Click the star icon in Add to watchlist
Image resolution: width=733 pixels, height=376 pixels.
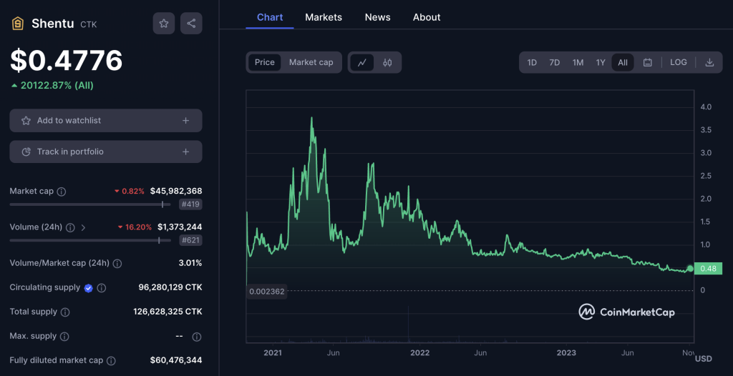pyautogui.click(x=26, y=121)
